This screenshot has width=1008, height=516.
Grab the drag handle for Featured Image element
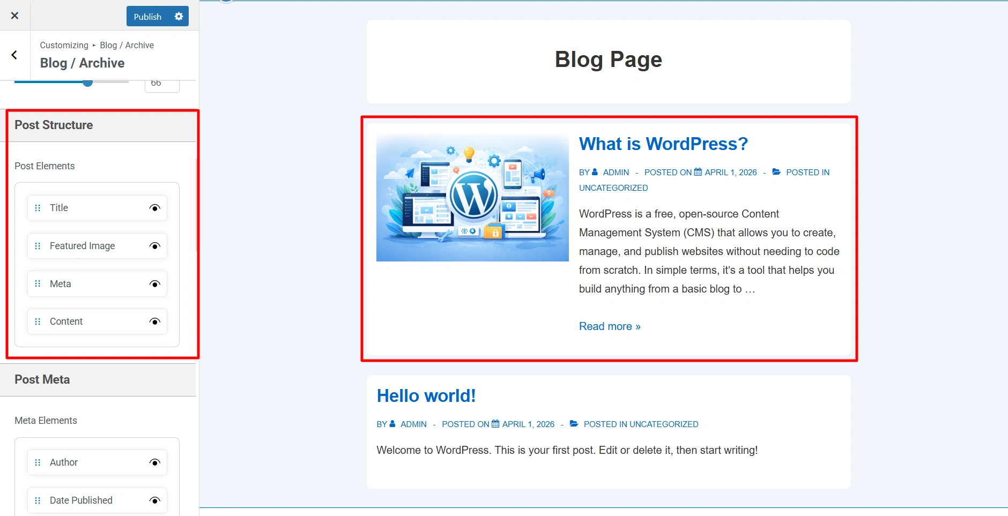[38, 246]
